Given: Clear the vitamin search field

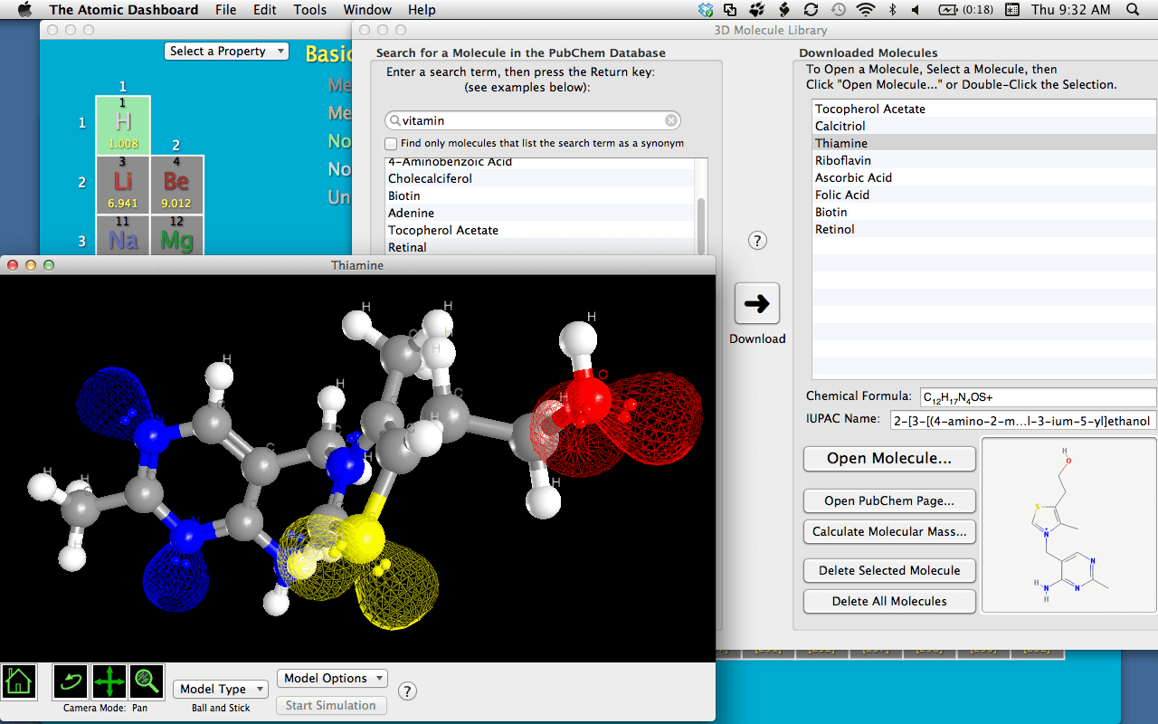Looking at the screenshot, I should pos(671,120).
